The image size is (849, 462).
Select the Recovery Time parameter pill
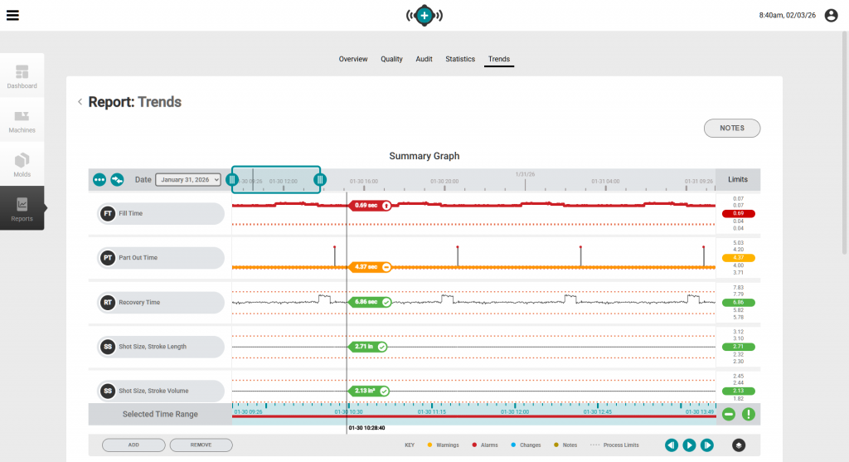(161, 302)
